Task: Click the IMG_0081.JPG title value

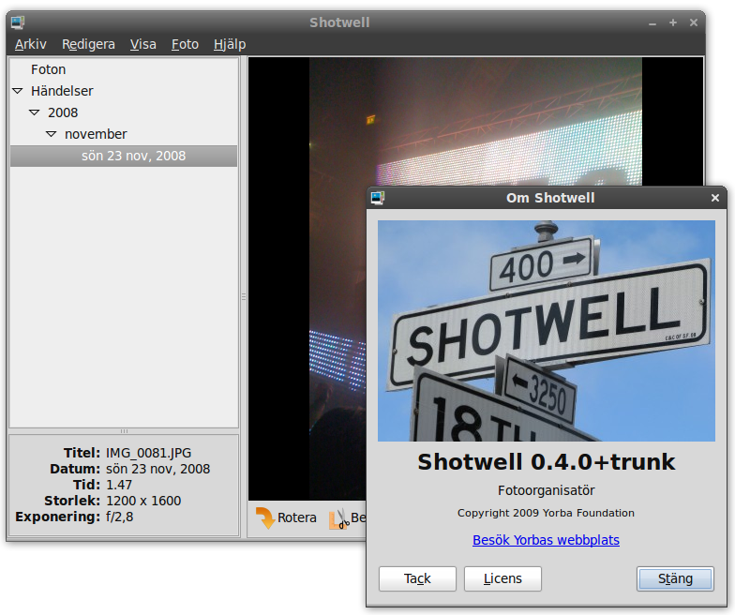Action: pos(148,453)
